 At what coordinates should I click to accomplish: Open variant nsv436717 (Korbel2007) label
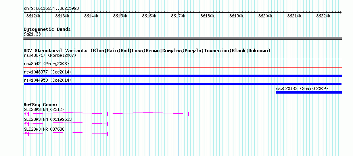pyautogui.click(x=50, y=55)
